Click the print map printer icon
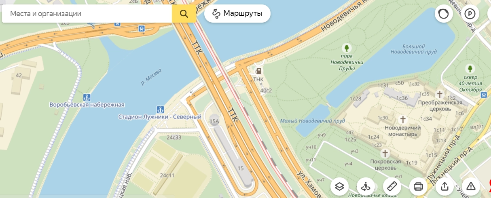The image size is (491, 198). [x=418, y=186]
